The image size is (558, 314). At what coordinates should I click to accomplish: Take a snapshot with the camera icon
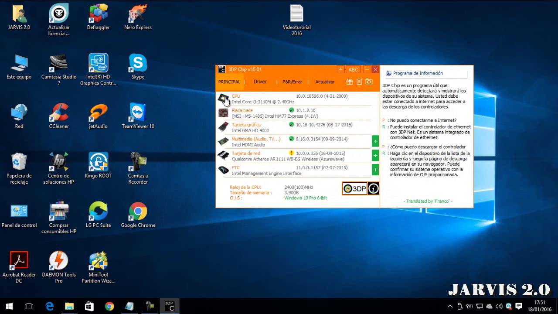click(369, 82)
